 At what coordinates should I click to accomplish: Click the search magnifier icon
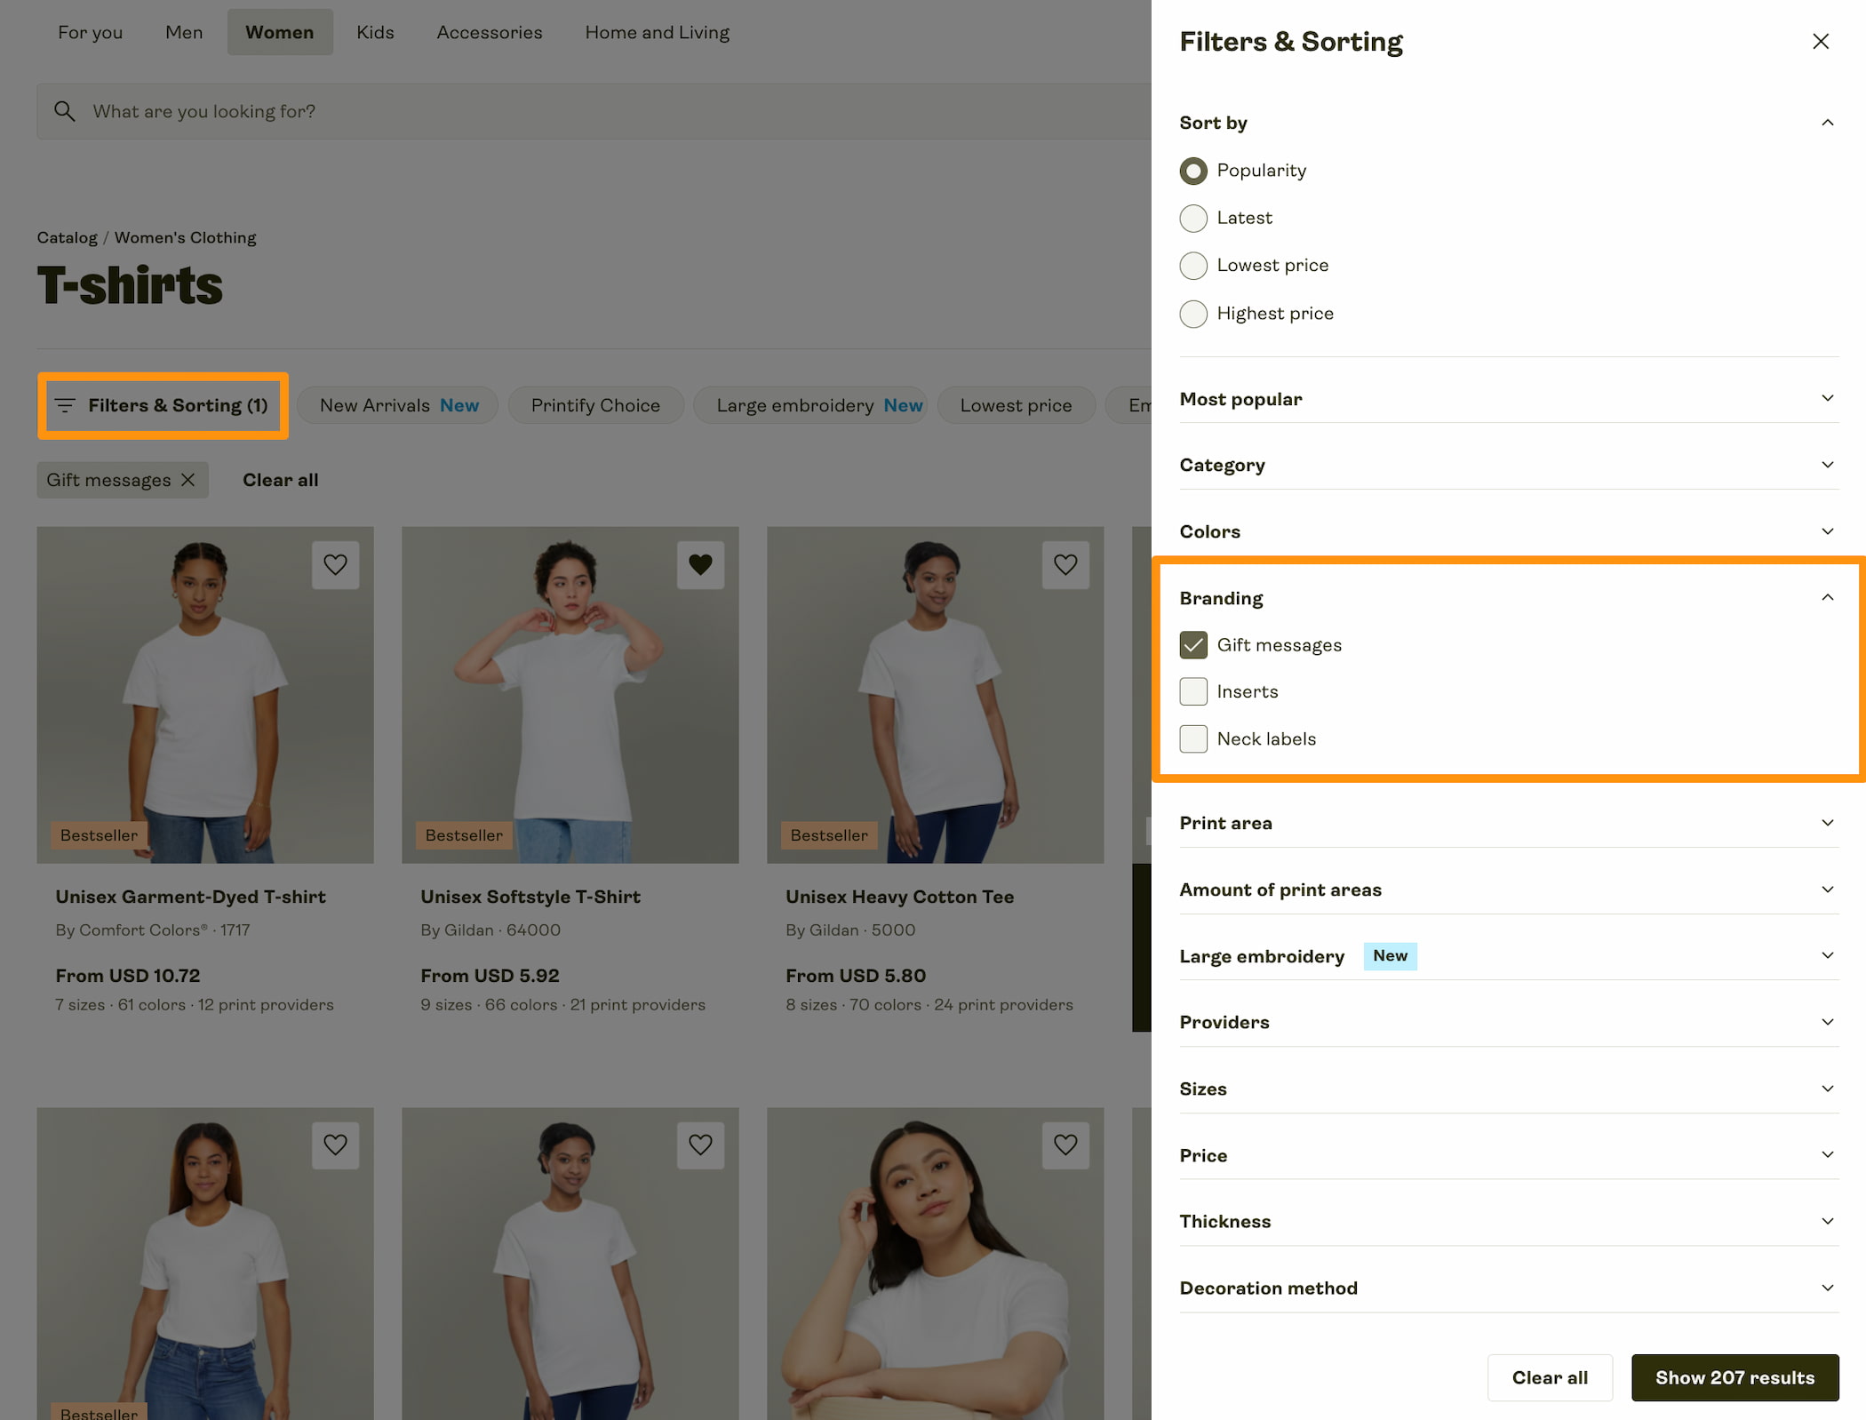64,111
